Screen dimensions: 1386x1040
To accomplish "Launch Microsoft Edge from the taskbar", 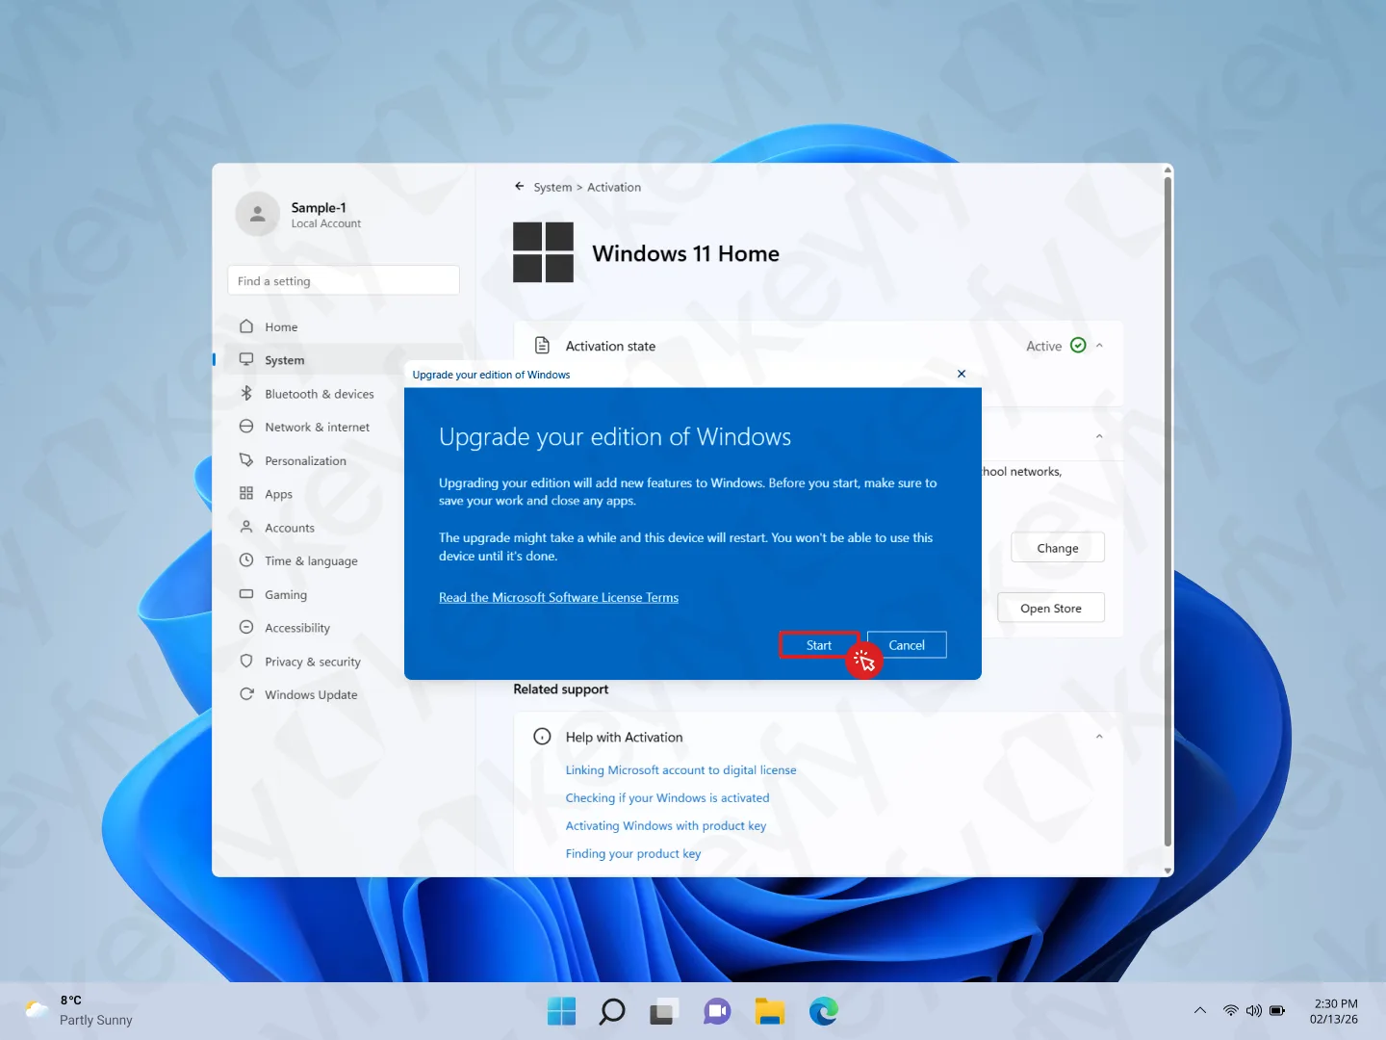I will 824,1011.
